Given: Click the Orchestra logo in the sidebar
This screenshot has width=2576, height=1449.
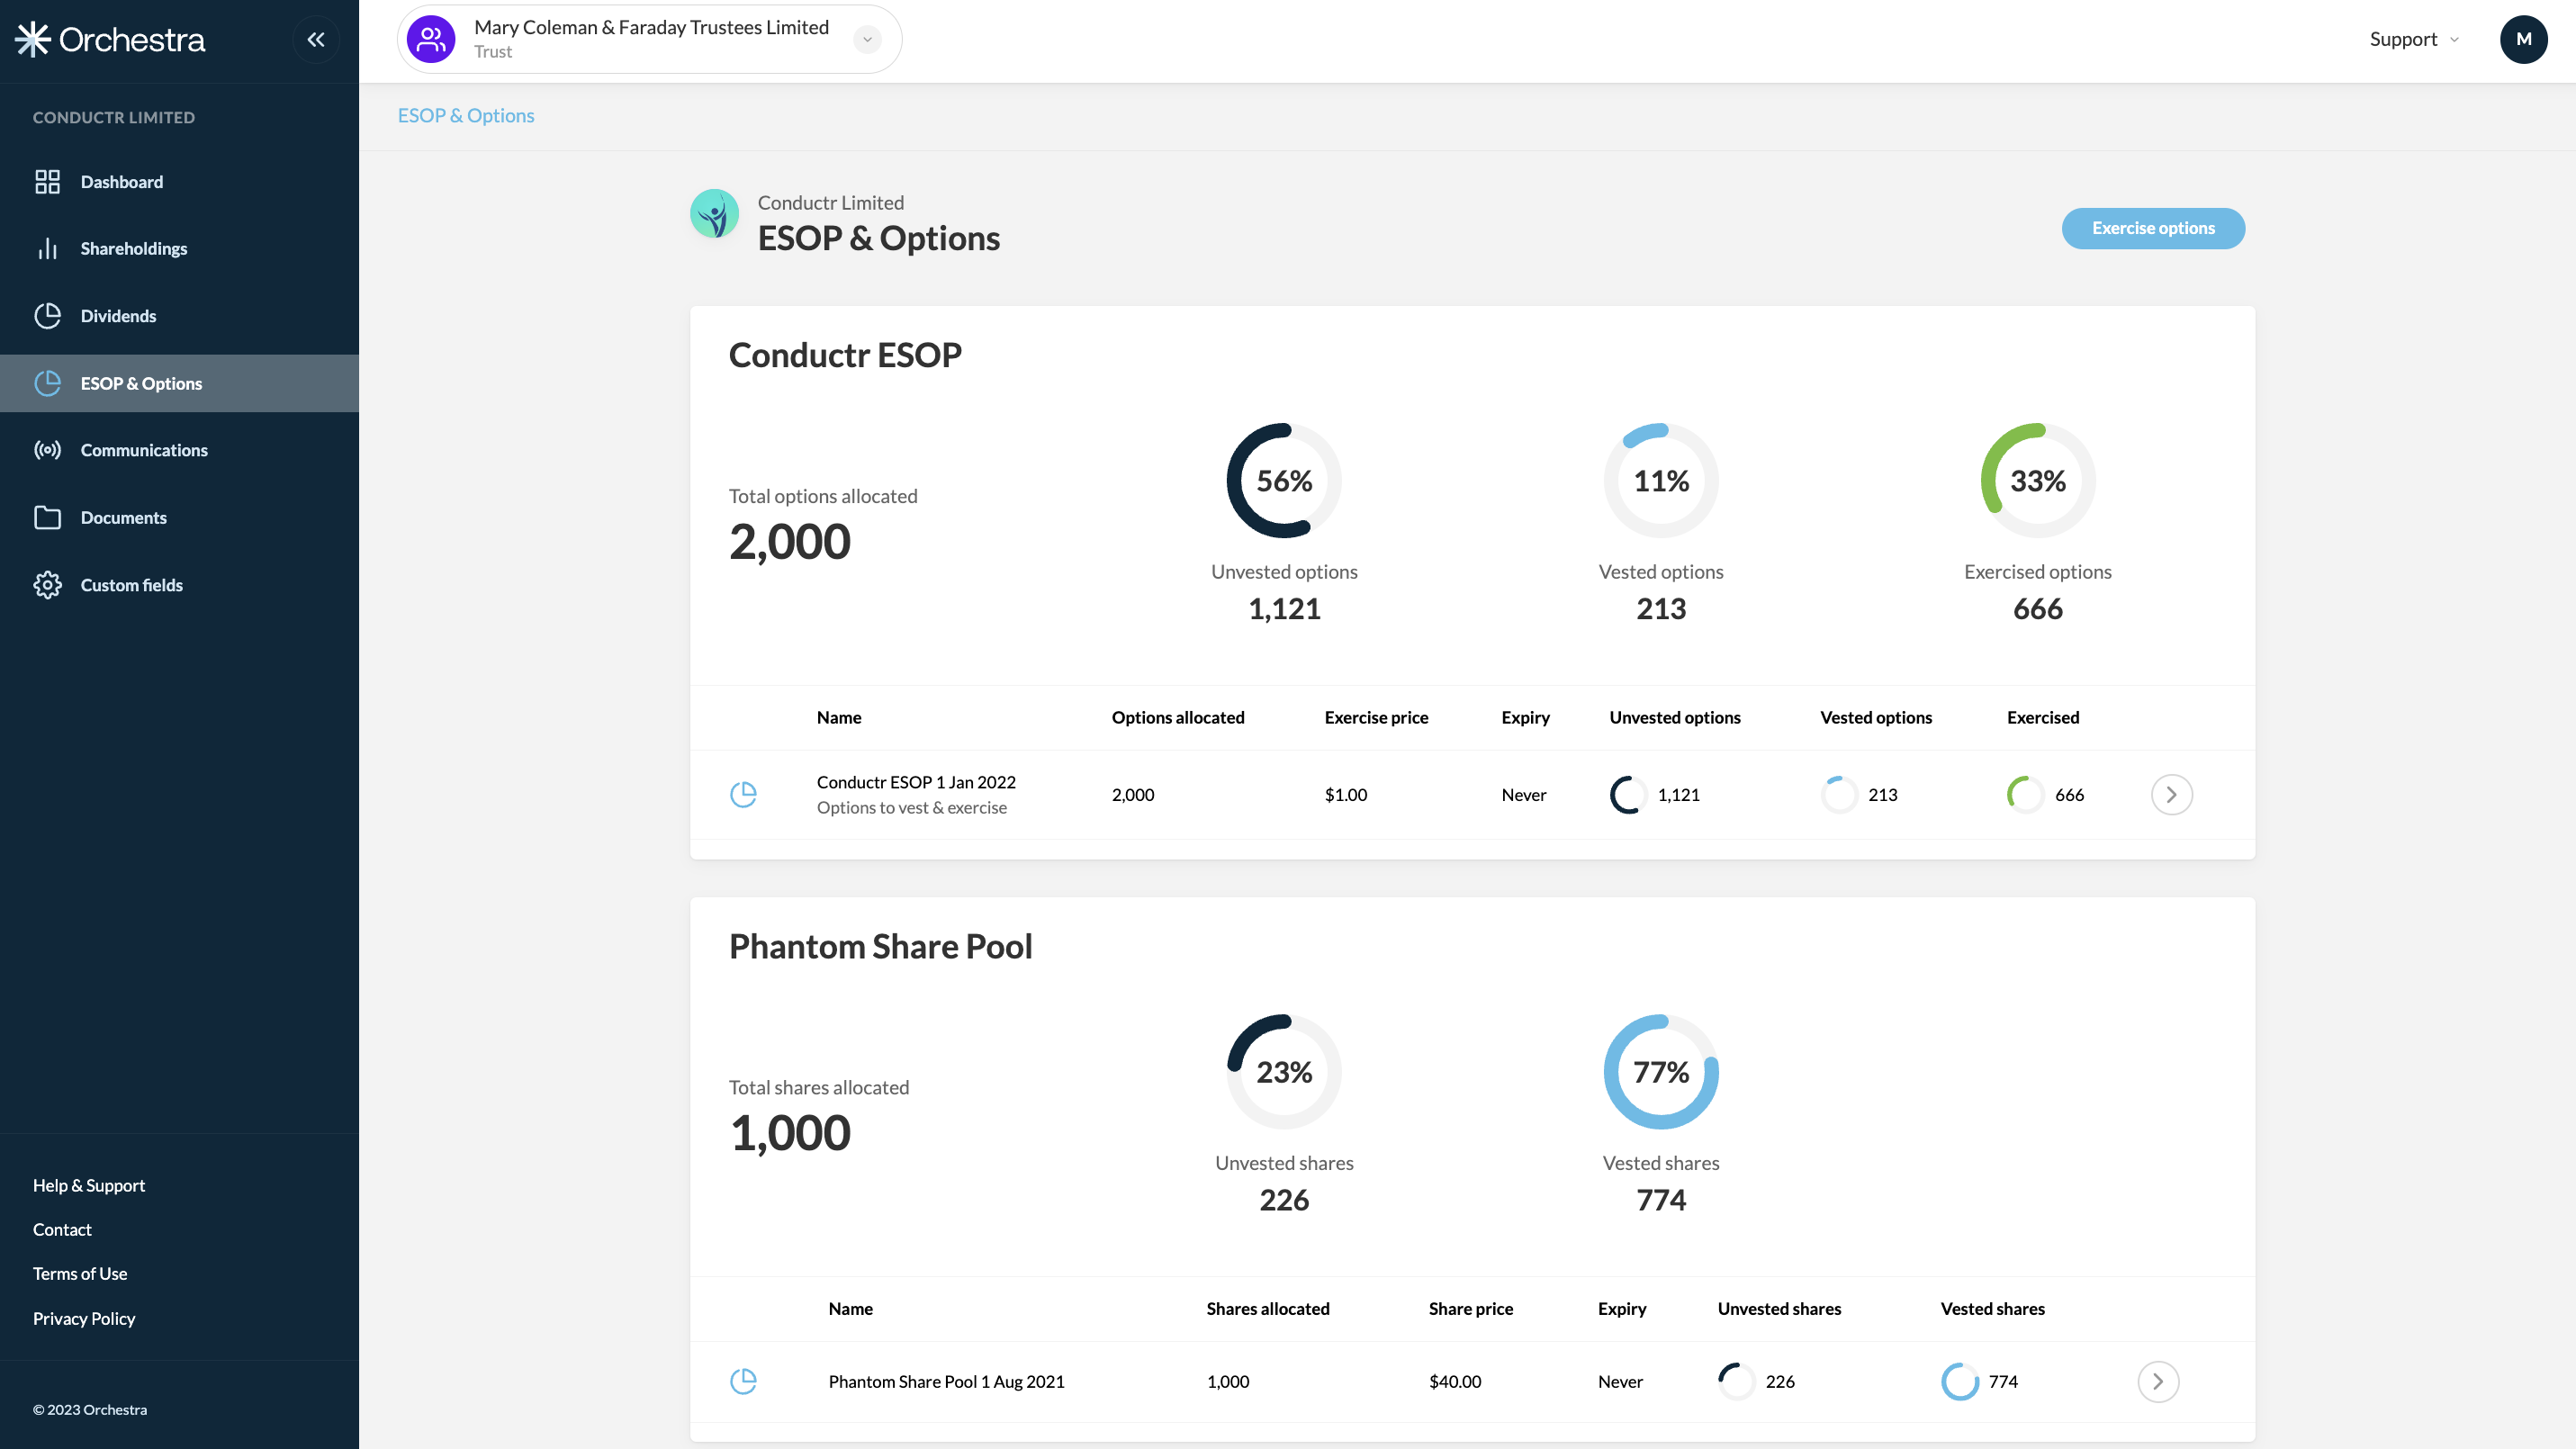Looking at the screenshot, I should point(110,40).
